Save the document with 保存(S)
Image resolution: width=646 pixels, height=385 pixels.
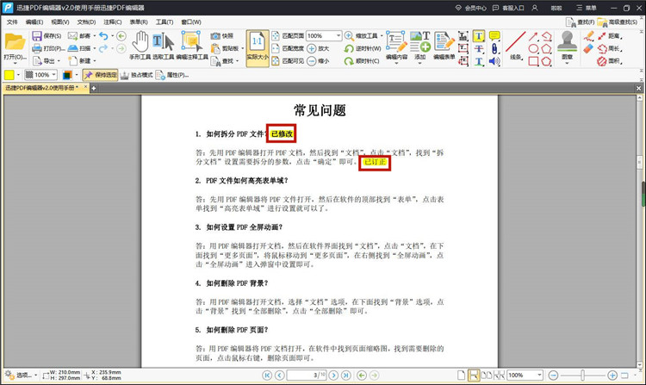click(47, 36)
